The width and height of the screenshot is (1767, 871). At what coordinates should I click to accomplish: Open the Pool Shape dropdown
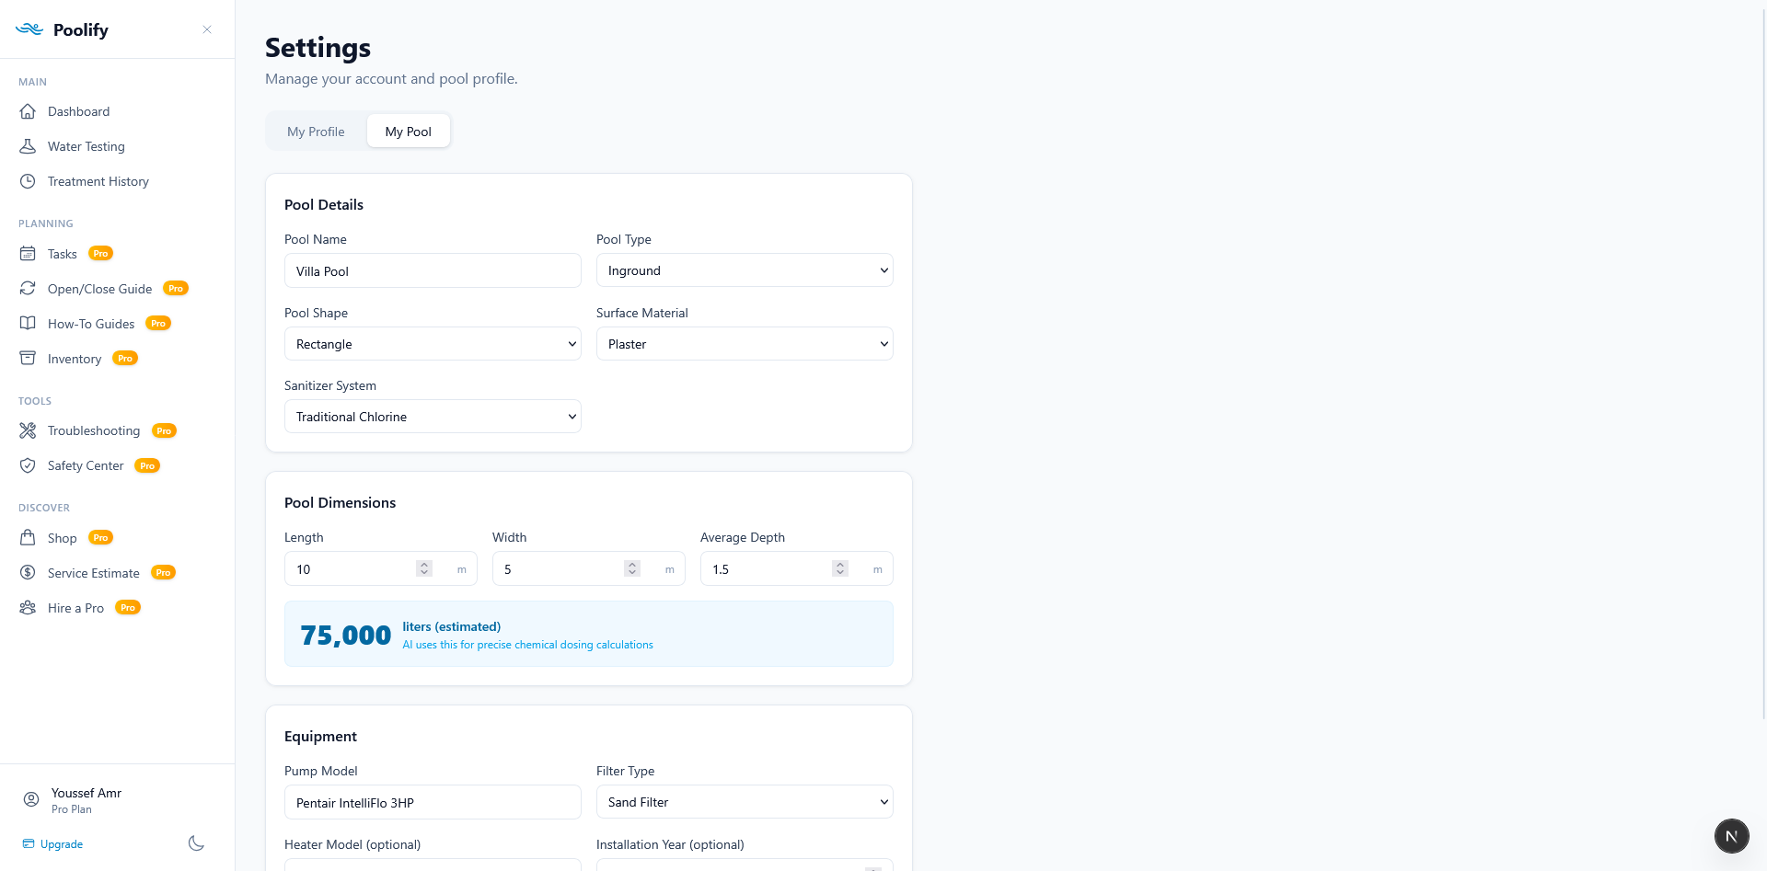(x=433, y=344)
